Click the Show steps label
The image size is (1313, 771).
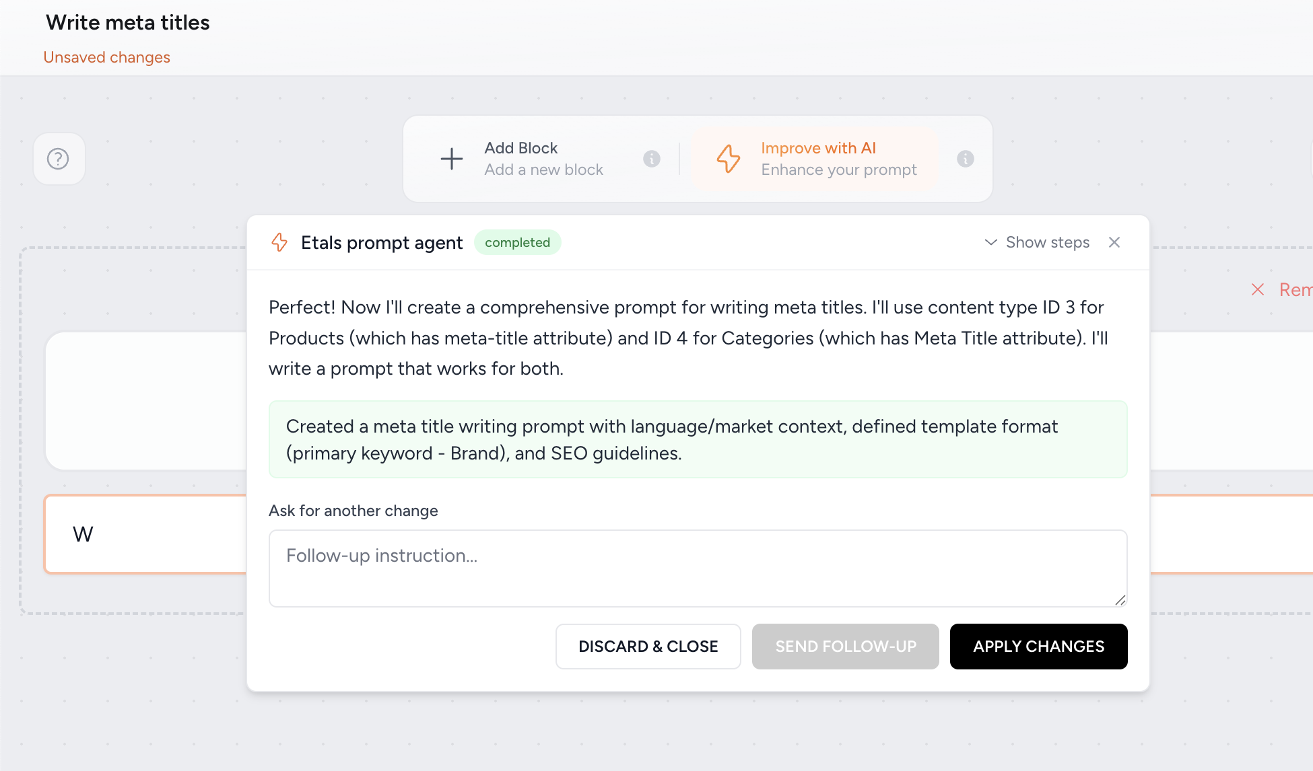pos(1048,242)
